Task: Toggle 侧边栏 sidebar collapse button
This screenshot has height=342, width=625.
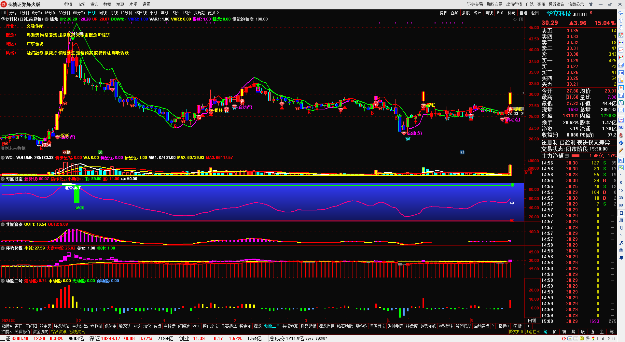Action: point(532,332)
